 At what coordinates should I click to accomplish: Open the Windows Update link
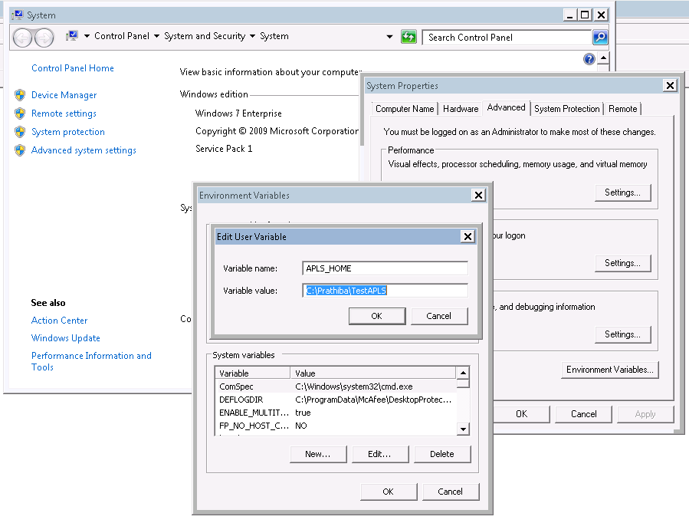pos(65,338)
